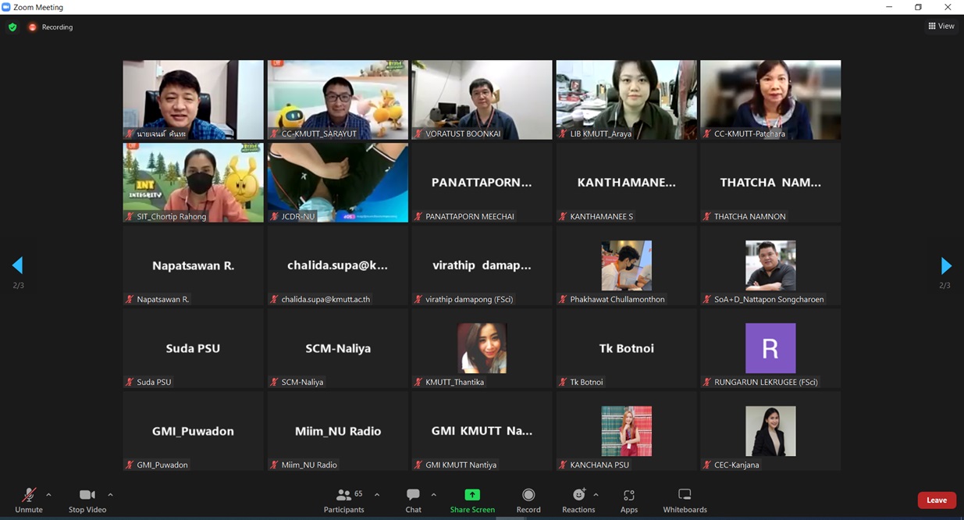Click the mic icon on Tk Botnoi's tile
Screen dimensions: 964x520
pyautogui.click(x=561, y=382)
